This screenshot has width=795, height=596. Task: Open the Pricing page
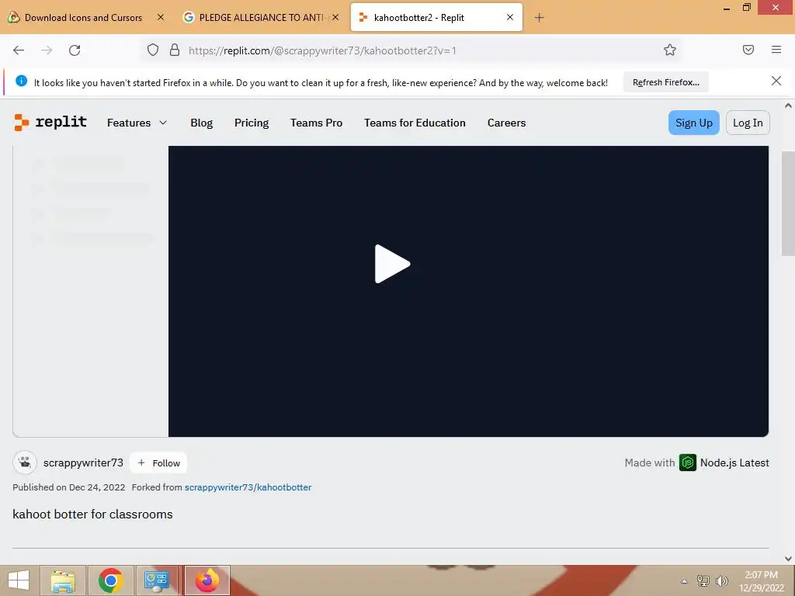point(252,123)
